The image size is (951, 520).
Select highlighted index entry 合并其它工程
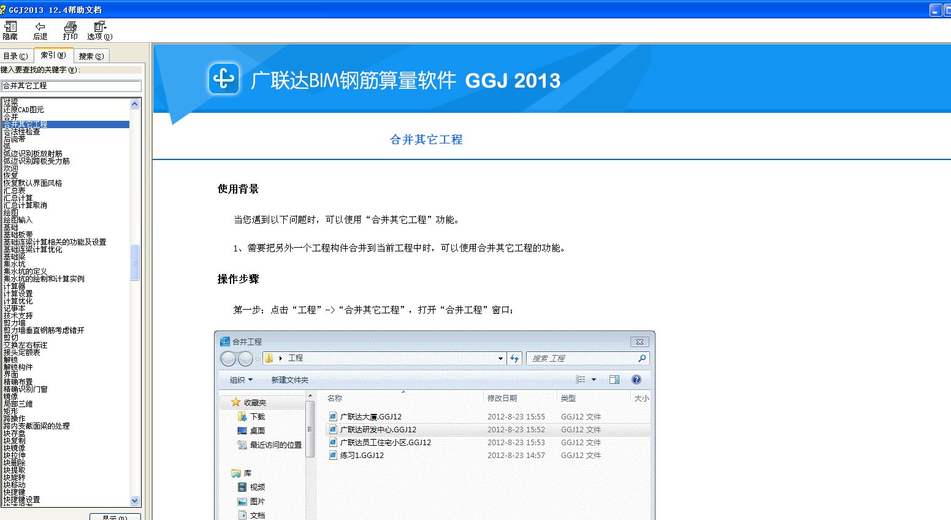[66, 124]
